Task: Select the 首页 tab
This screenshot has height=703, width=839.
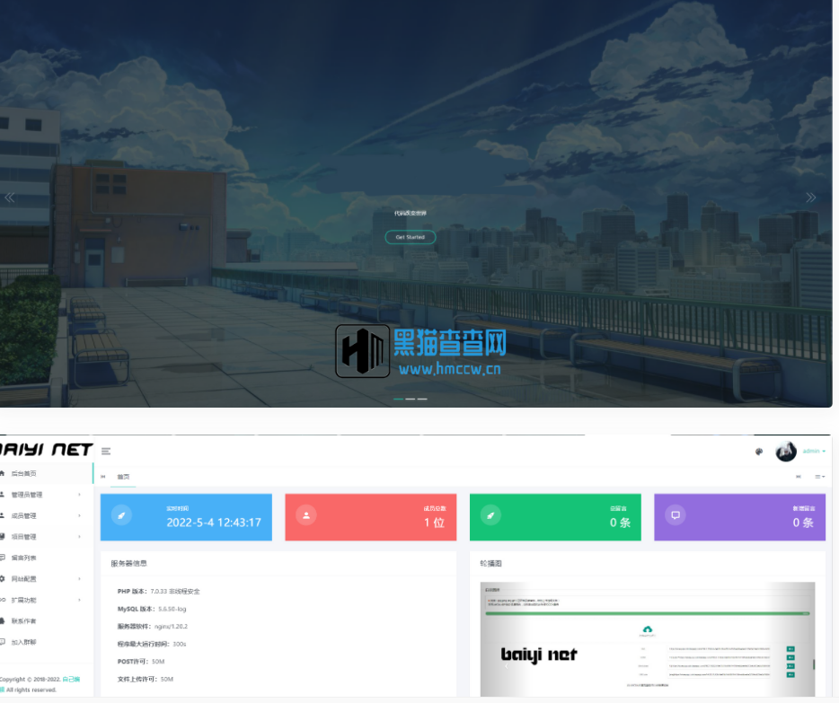Action: click(123, 477)
